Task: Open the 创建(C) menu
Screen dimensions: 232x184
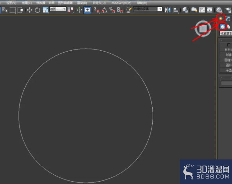Action: pos(27,3)
